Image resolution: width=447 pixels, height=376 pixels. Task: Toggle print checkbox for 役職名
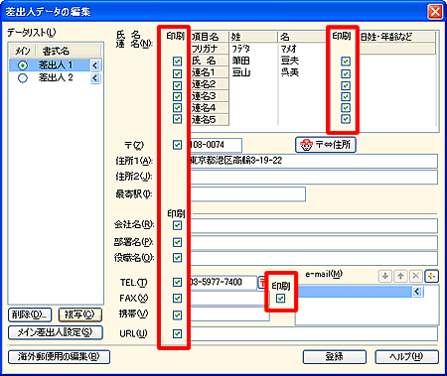click(177, 258)
